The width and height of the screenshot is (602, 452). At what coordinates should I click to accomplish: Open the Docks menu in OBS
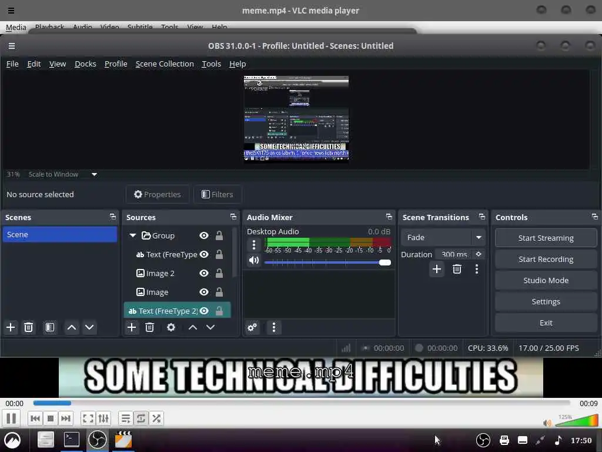pyautogui.click(x=85, y=64)
